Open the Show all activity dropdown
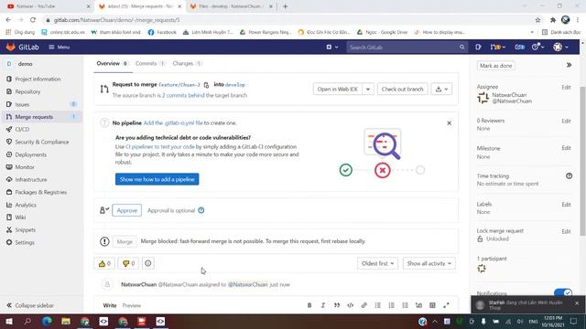 pos(429,263)
